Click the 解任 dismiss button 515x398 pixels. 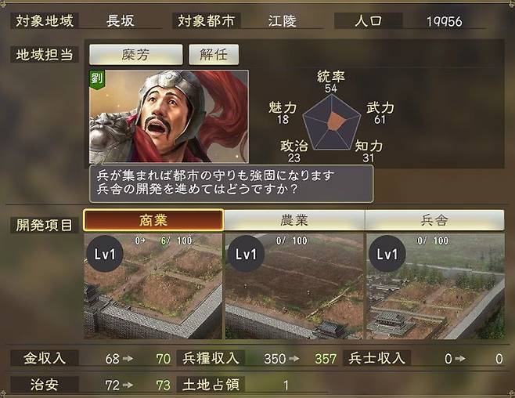click(x=214, y=55)
